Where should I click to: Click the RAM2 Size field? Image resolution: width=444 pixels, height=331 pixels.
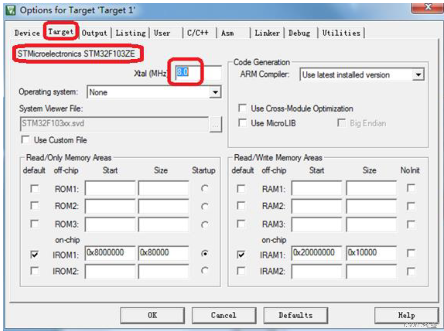point(371,206)
